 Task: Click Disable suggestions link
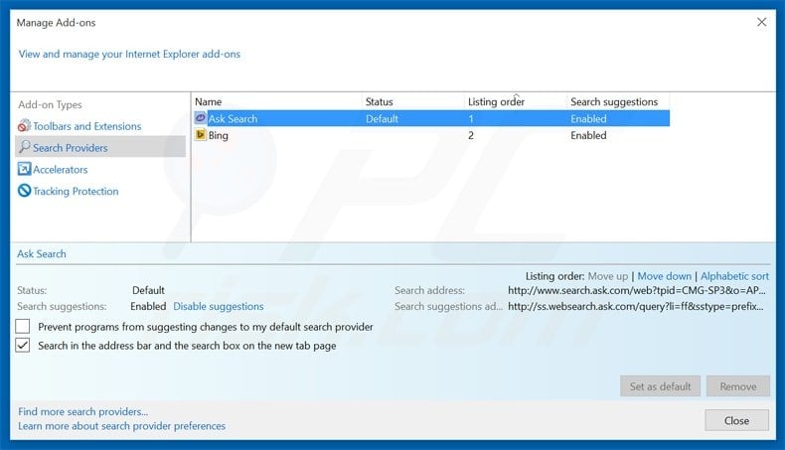[x=219, y=306]
